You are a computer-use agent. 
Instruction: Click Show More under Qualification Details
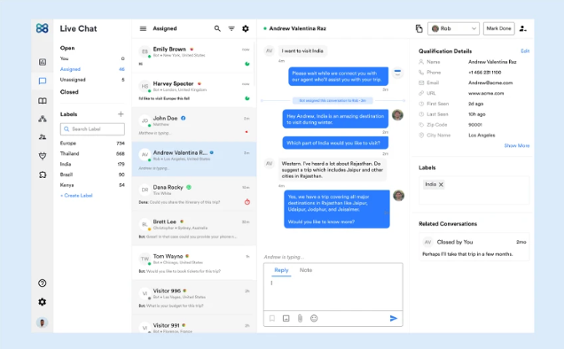[516, 145]
